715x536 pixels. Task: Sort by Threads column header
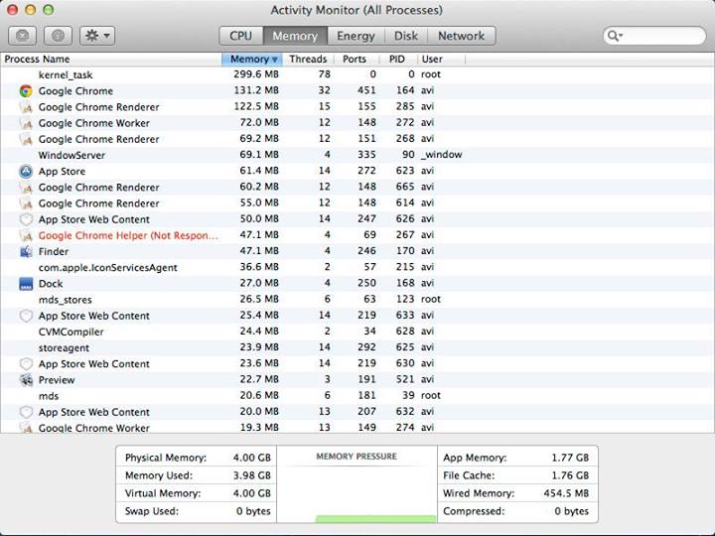coord(308,60)
